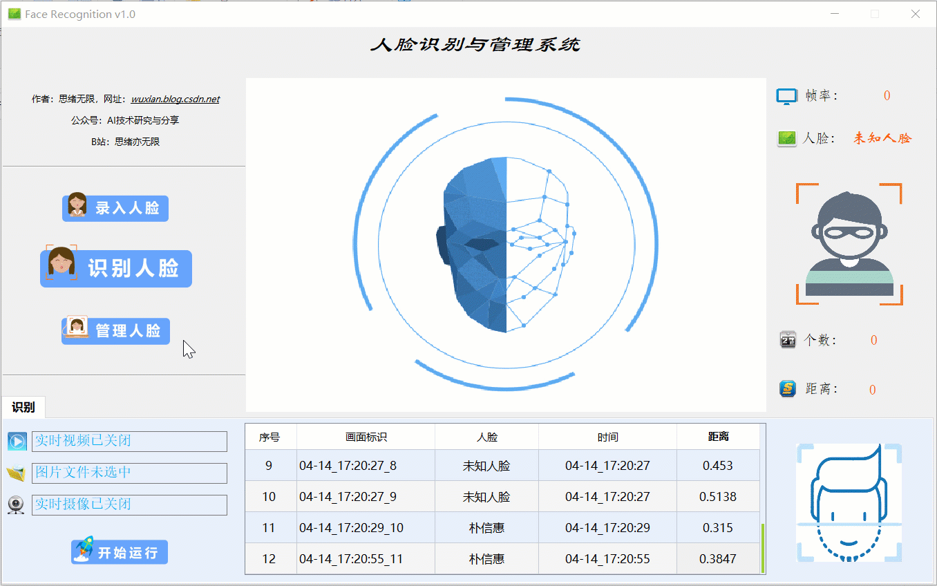Click distance value 0.453

(718, 466)
